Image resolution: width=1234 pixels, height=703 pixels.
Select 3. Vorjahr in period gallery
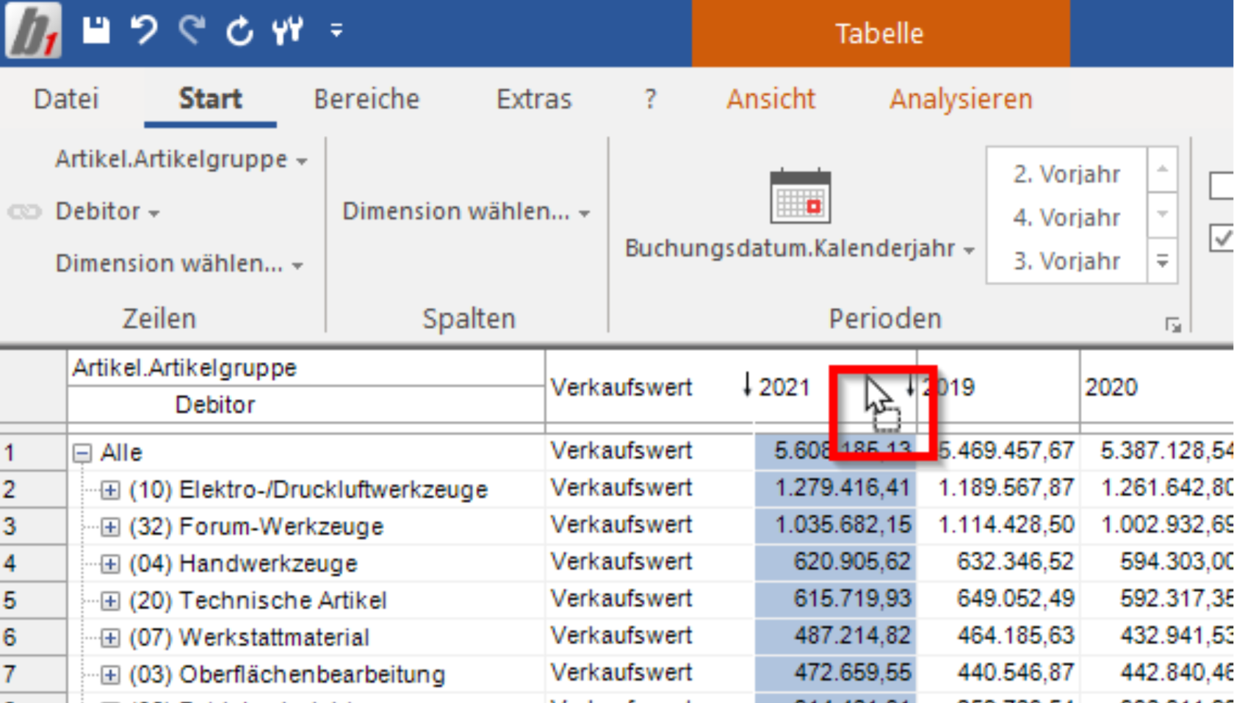1067,261
